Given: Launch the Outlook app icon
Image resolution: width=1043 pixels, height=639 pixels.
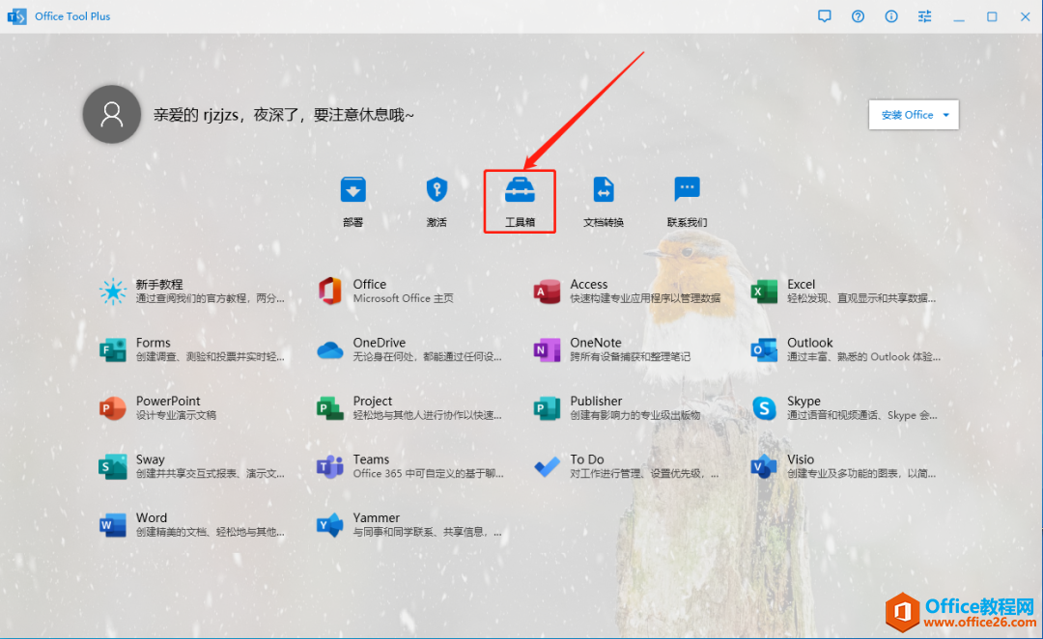Looking at the screenshot, I should coord(764,349).
